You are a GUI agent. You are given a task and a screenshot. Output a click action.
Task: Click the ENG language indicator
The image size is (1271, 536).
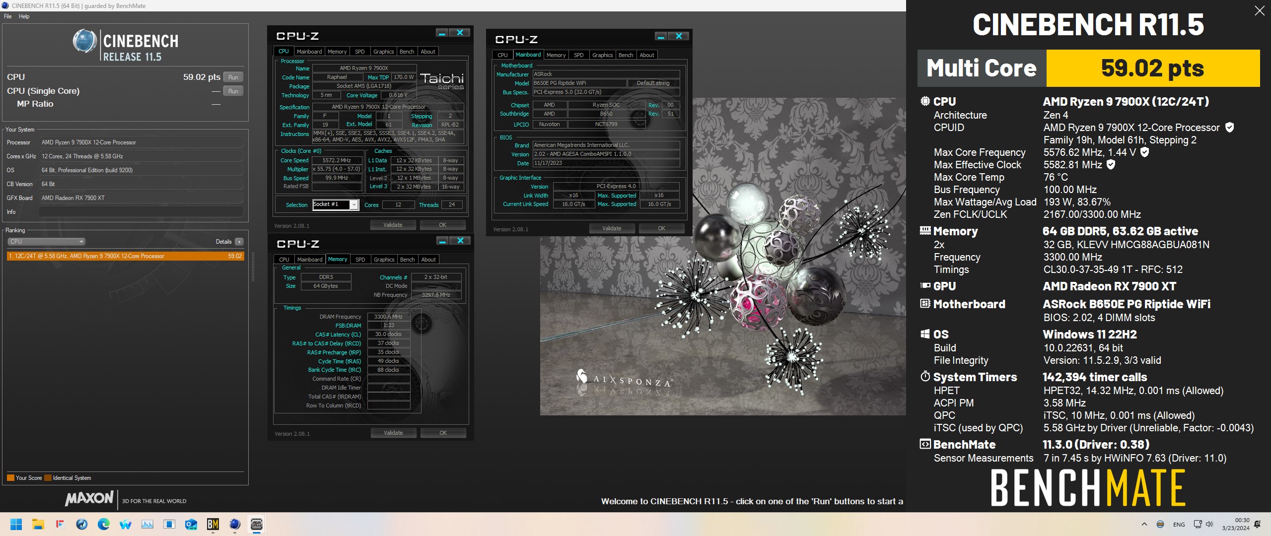(x=1179, y=525)
